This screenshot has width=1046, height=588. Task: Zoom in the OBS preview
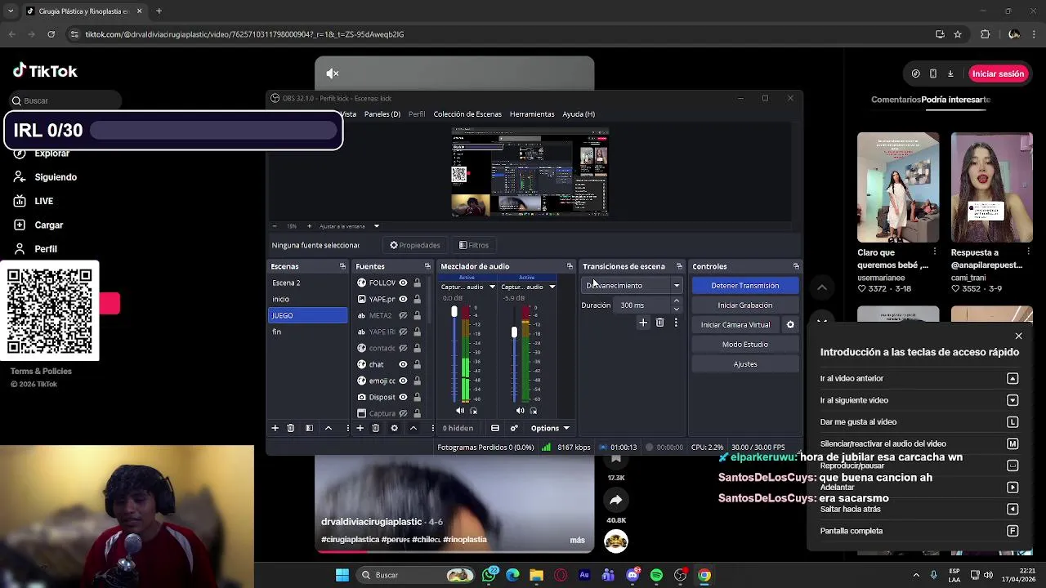[x=310, y=226]
